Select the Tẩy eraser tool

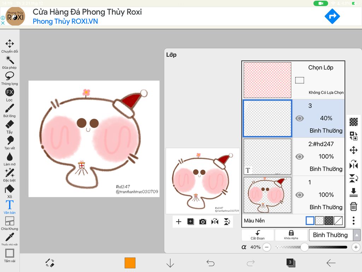10,127
